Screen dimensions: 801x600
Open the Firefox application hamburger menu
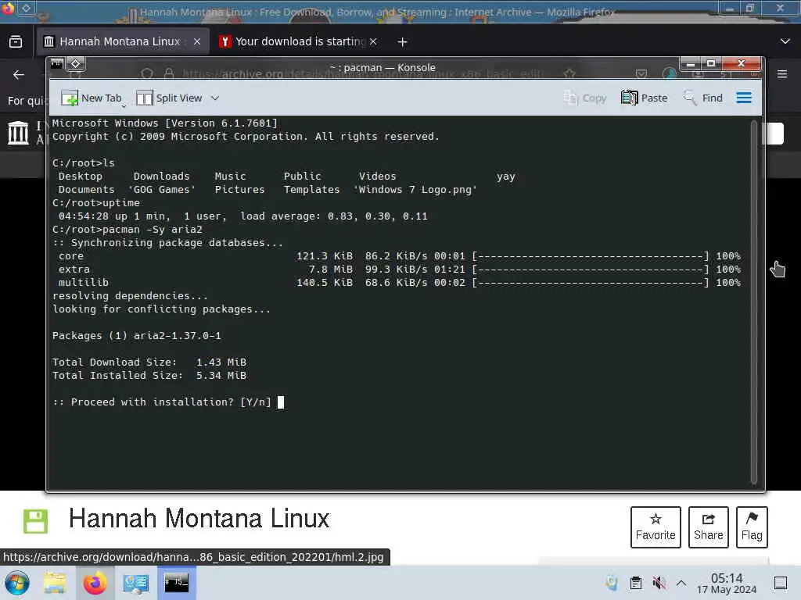(782, 74)
